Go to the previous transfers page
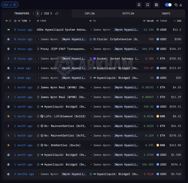Screen dimensions: 188x183 [33, 14]
